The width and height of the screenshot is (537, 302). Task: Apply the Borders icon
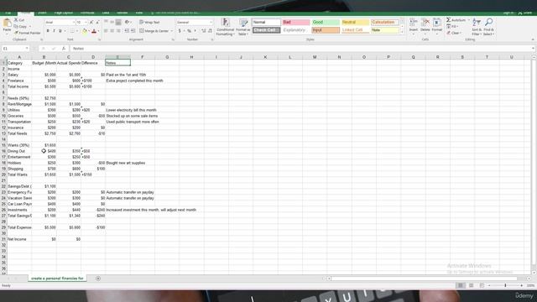pos(72,31)
